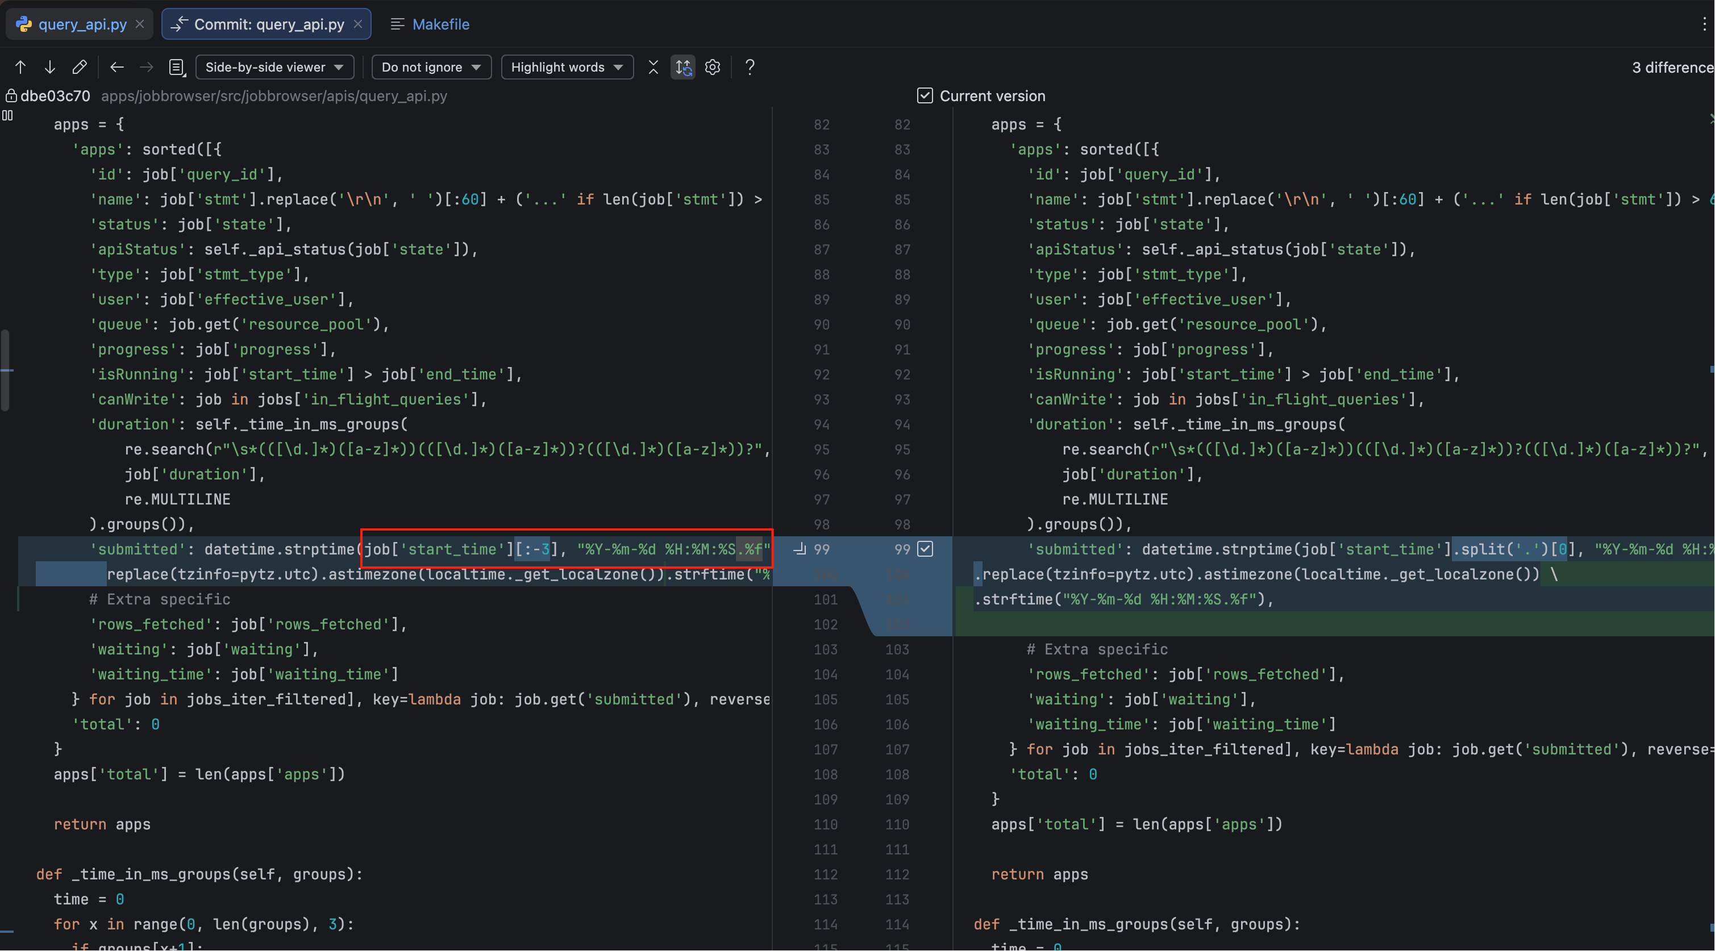
Task: Open tab bar more options menu
Action: [1704, 24]
